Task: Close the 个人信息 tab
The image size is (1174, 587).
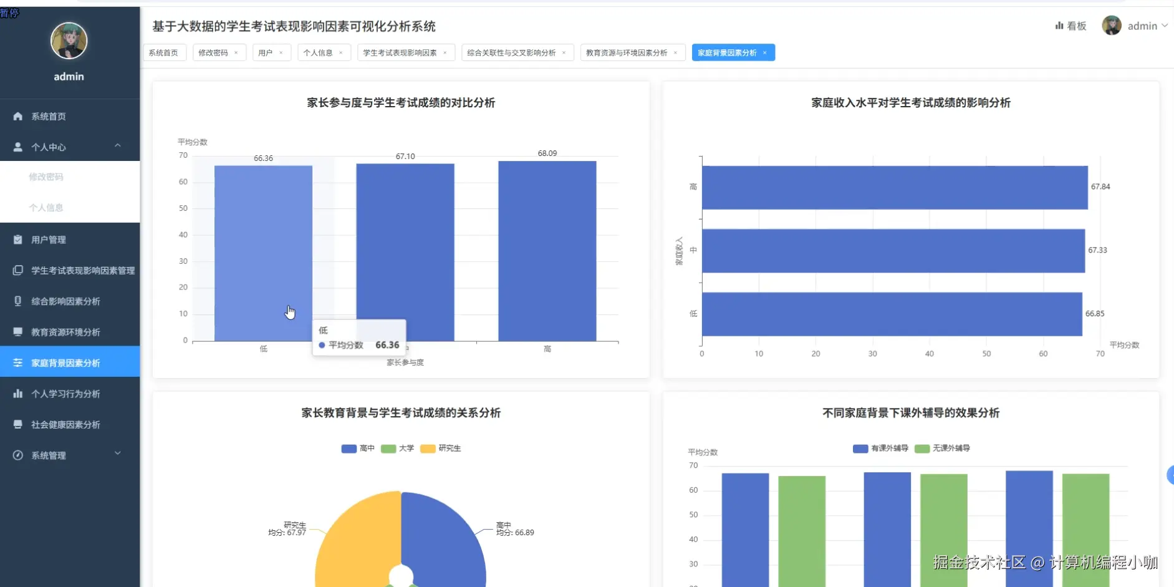Action: [x=340, y=53]
